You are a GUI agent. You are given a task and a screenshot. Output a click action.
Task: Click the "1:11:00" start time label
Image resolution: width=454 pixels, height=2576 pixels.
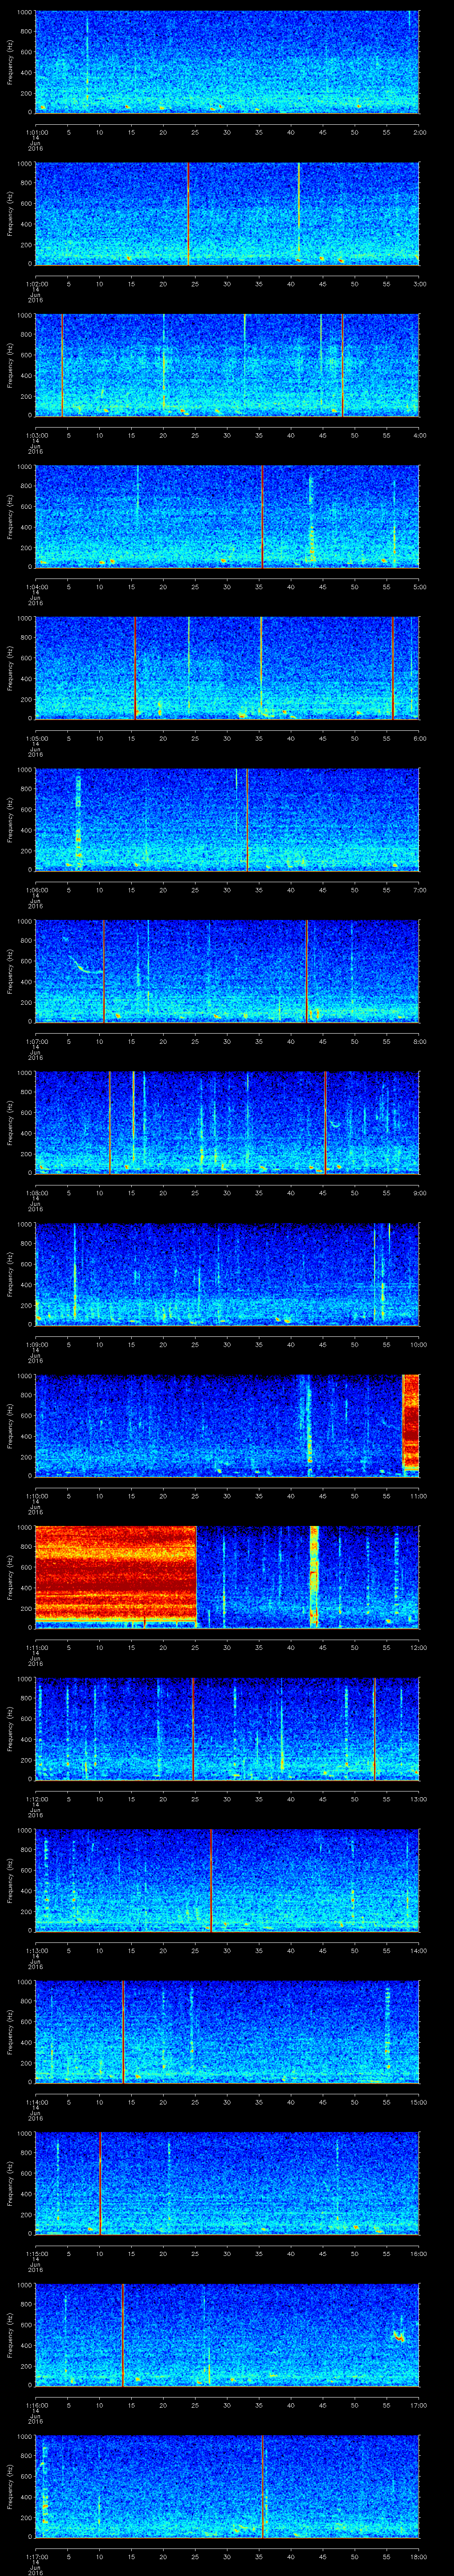click(36, 1647)
